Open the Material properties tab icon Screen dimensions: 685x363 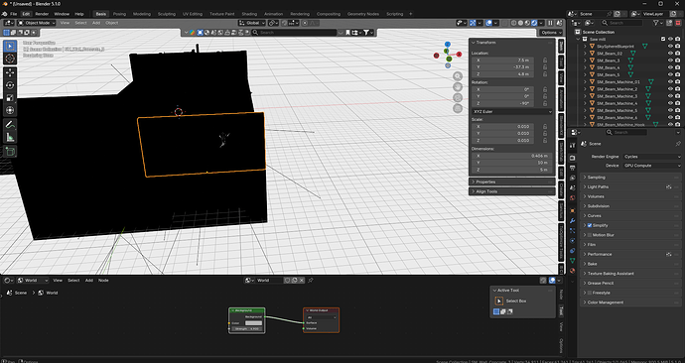click(x=572, y=271)
